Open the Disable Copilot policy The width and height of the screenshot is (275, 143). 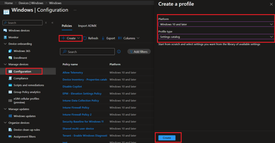72,87
